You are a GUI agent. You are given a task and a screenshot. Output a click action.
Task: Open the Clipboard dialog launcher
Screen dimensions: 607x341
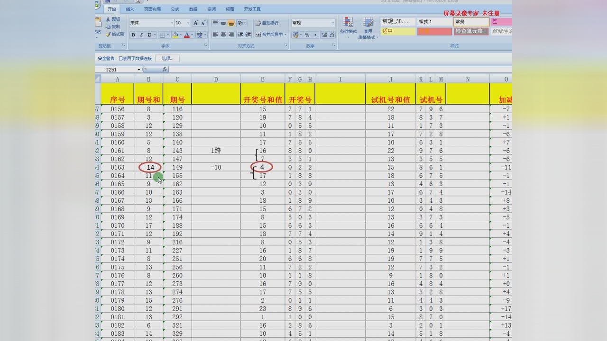point(124,45)
